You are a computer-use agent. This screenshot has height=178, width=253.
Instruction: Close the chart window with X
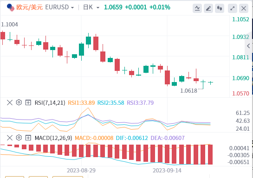(x=244, y=8)
